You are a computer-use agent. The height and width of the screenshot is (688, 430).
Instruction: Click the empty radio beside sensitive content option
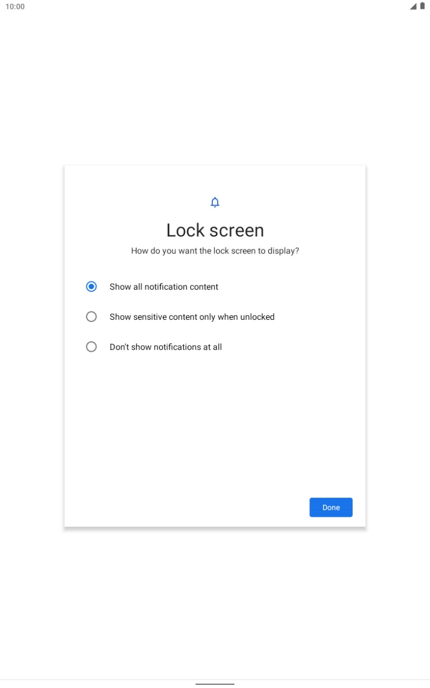point(92,317)
